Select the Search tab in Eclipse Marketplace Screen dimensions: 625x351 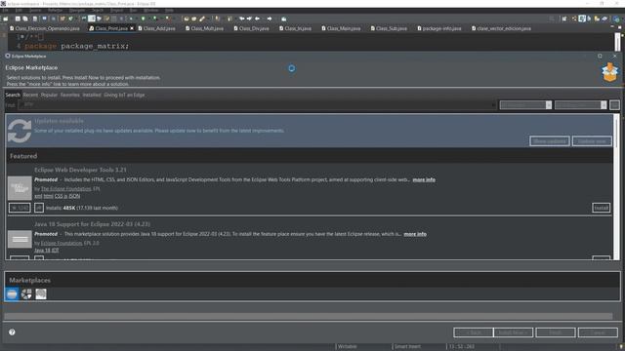[x=13, y=95]
